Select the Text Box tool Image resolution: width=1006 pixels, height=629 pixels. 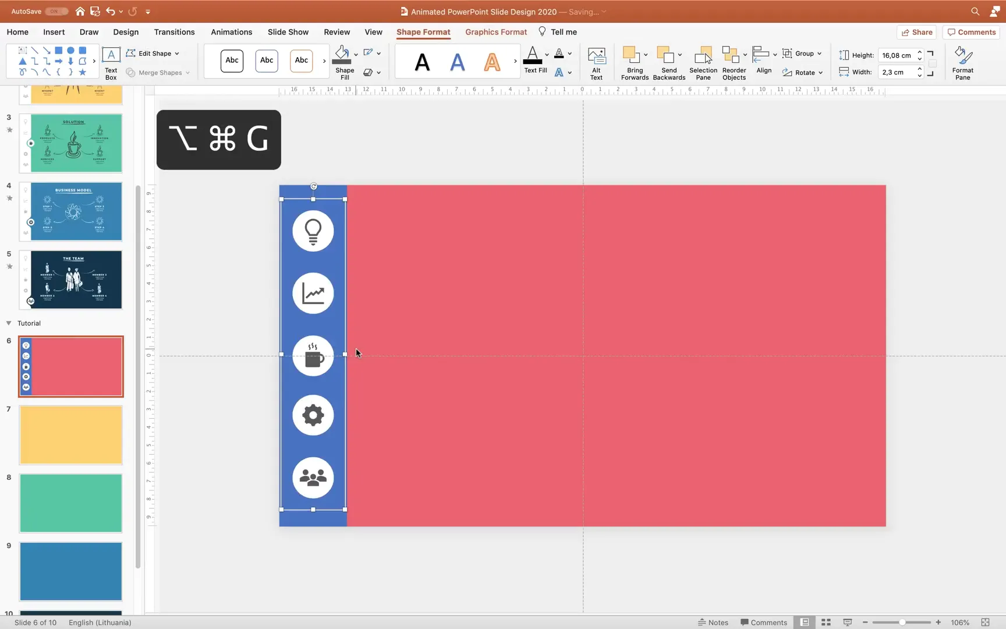coord(110,61)
